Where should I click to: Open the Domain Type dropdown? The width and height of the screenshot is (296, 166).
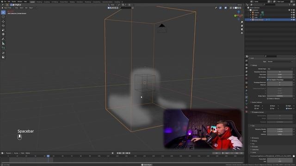point(280,69)
